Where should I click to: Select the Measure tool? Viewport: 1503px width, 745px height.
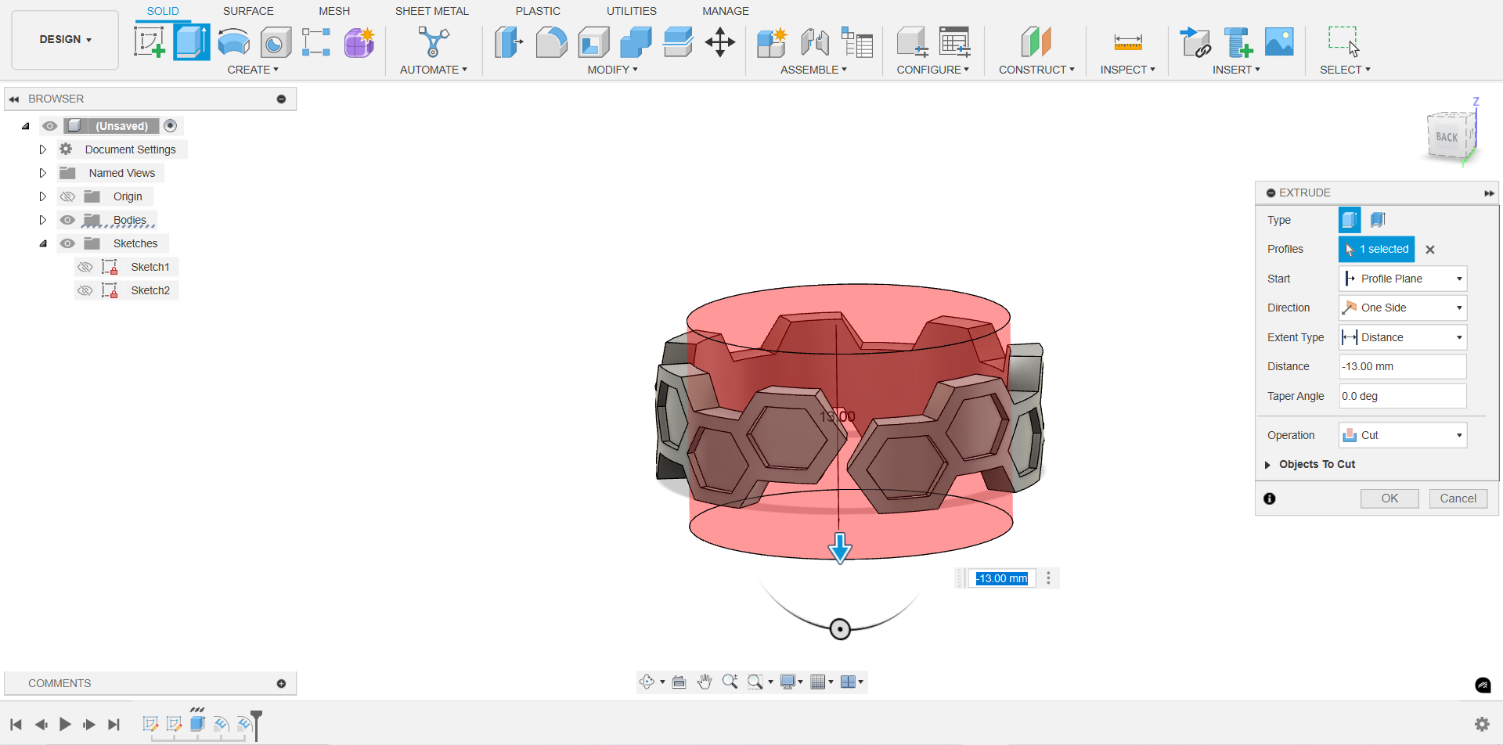1128,41
